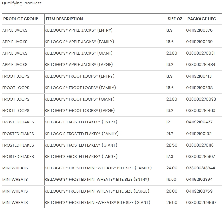Click the PACKAGE UPC column header
The height and width of the screenshot is (209, 223).
[x=202, y=19]
